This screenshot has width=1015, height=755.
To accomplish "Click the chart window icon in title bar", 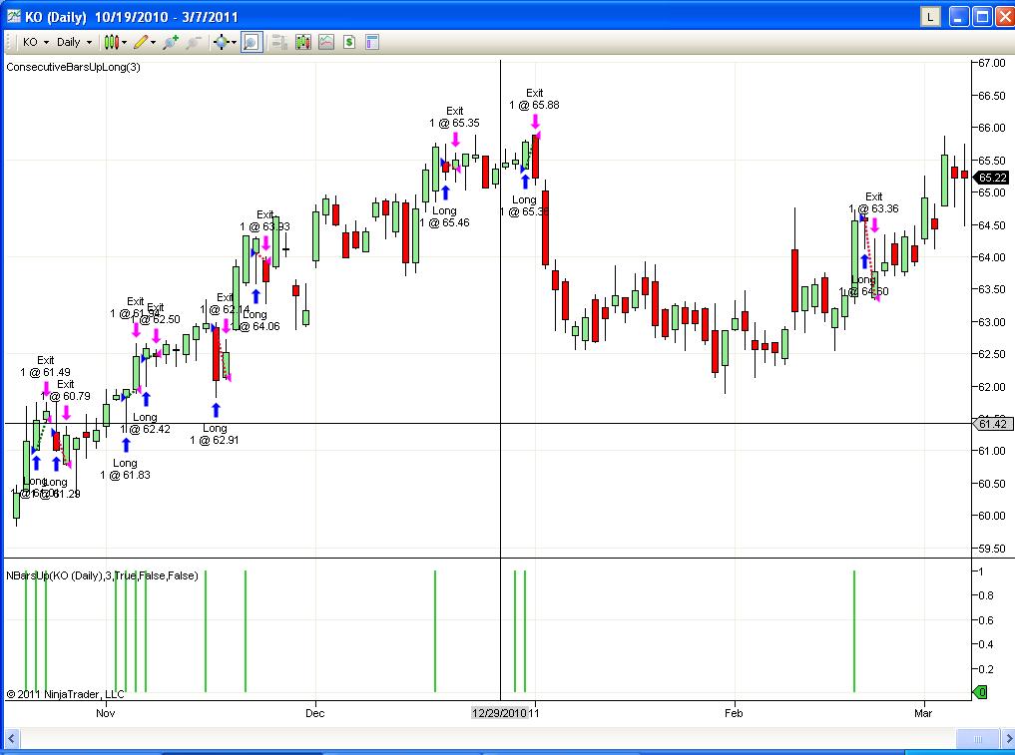I will pyautogui.click(x=14, y=16).
